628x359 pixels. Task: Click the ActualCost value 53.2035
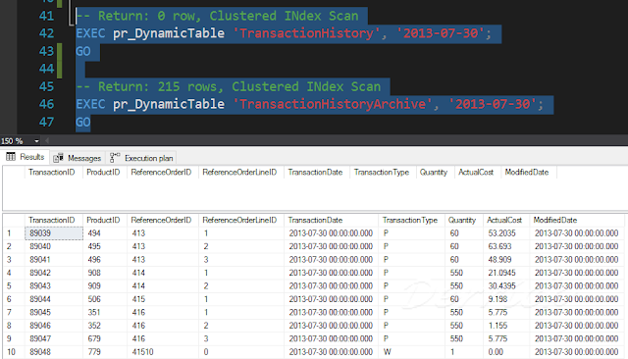[x=501, y=233]
